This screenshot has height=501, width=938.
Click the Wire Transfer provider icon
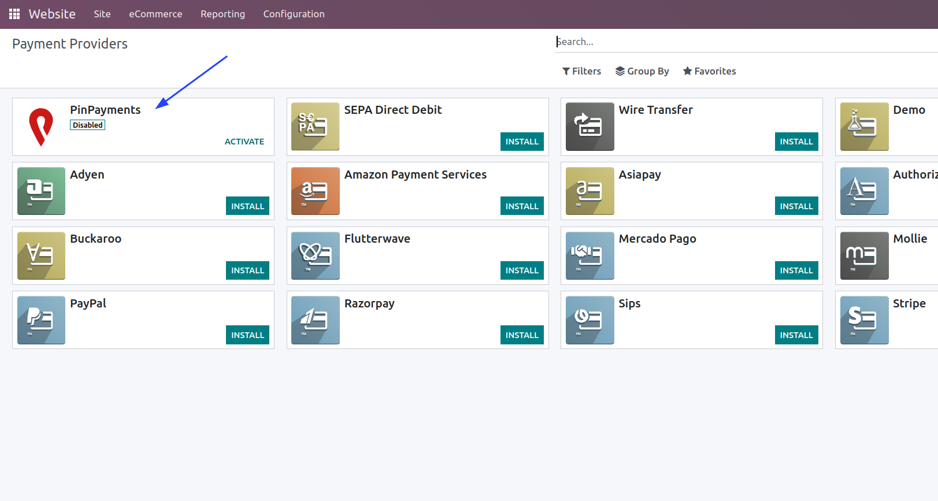coord(590,127)
